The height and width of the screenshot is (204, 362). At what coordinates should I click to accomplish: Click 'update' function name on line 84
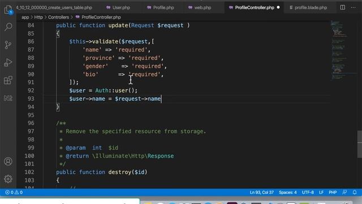point(118,25)
